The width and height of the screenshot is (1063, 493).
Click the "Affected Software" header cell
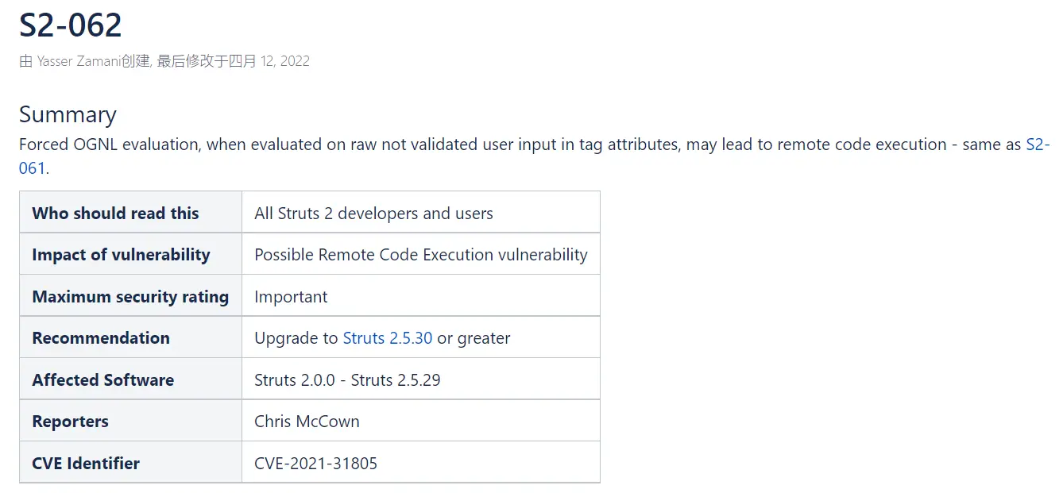(x=102, y=380)
